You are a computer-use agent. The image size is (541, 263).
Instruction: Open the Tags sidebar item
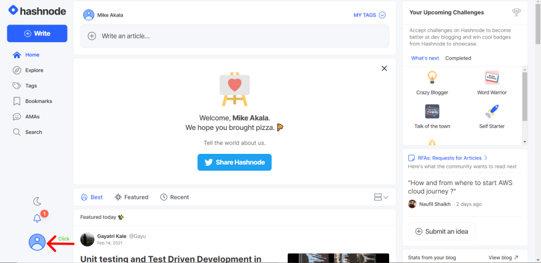(25, 86)
